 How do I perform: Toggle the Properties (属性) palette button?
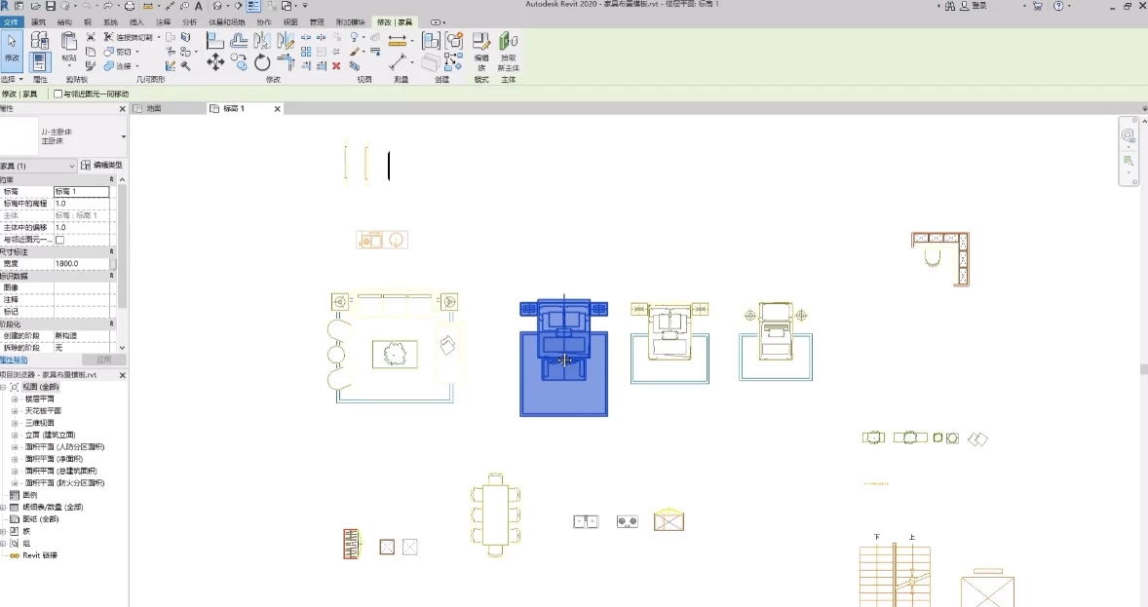[x=39, y=62]
